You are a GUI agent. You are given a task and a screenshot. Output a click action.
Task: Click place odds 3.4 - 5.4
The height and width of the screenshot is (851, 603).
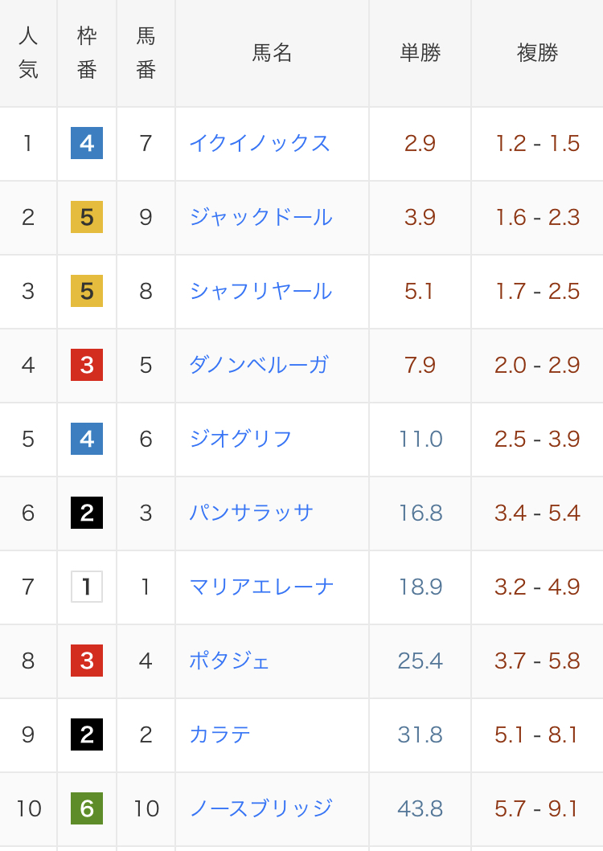[537, 513]
